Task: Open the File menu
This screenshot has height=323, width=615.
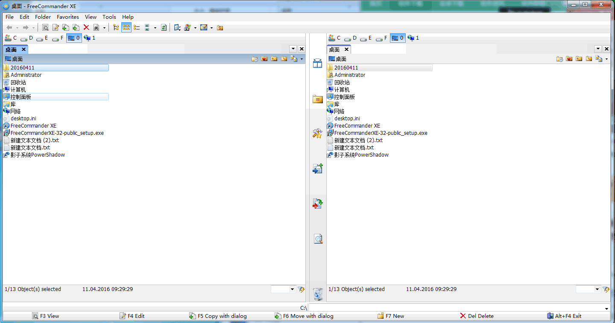Action: (9, 17)
